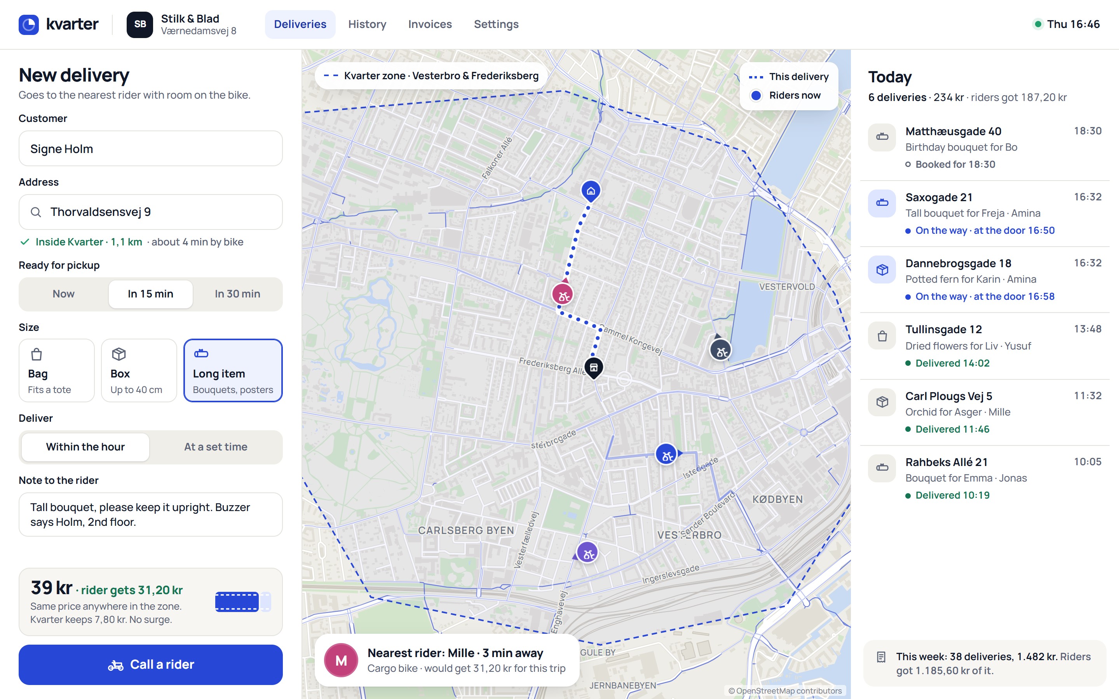
Task: Select the pink rider marker on the map
Action: (563, 294)
